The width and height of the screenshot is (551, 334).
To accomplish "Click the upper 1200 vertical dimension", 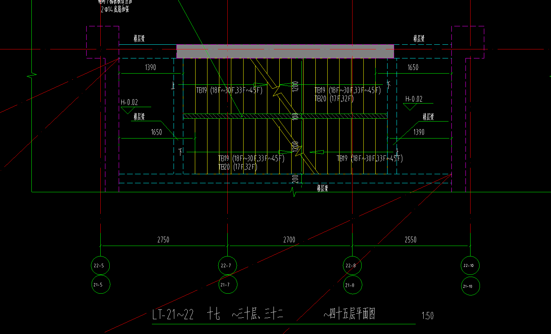I will click(x=296, y=86).
